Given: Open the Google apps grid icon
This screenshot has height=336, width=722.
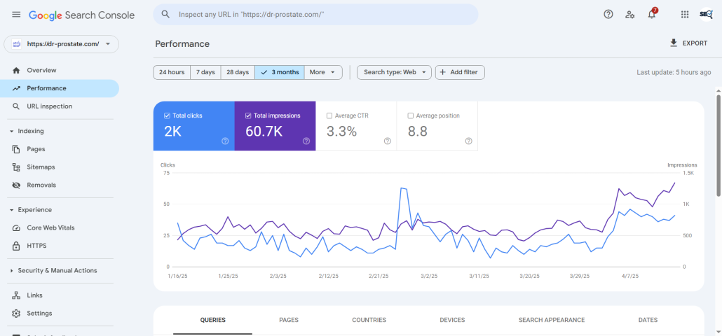Looking at the screenshot, I should [685, 14].
